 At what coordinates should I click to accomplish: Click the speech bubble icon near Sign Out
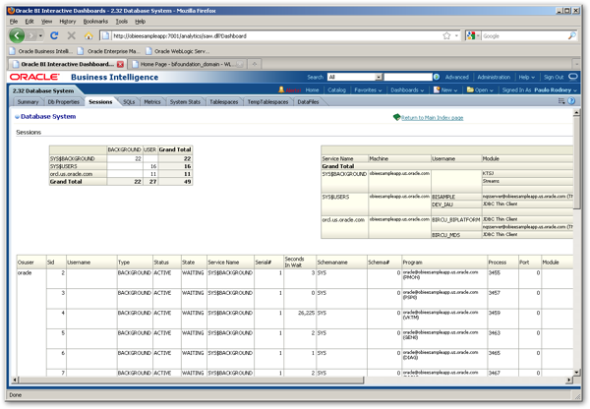[x=573, y=77]
